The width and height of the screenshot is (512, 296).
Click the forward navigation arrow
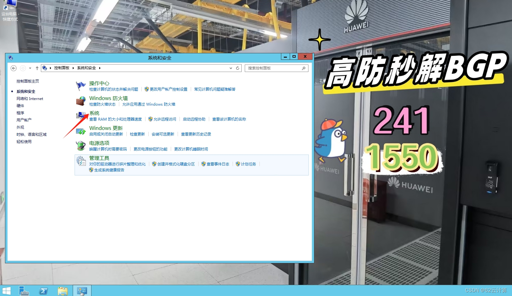click(23, 68)
